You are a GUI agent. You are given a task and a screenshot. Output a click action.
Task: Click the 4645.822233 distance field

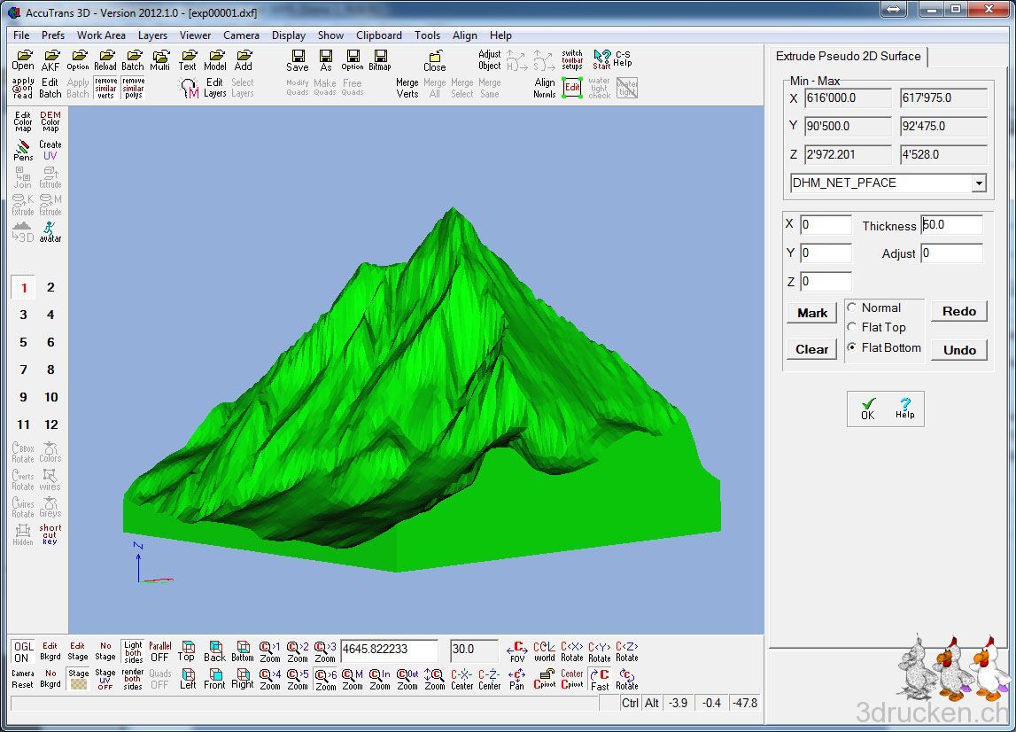[x=389, y=650]
